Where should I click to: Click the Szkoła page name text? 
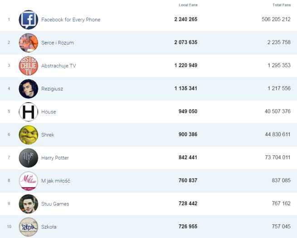tap(49, 227)
